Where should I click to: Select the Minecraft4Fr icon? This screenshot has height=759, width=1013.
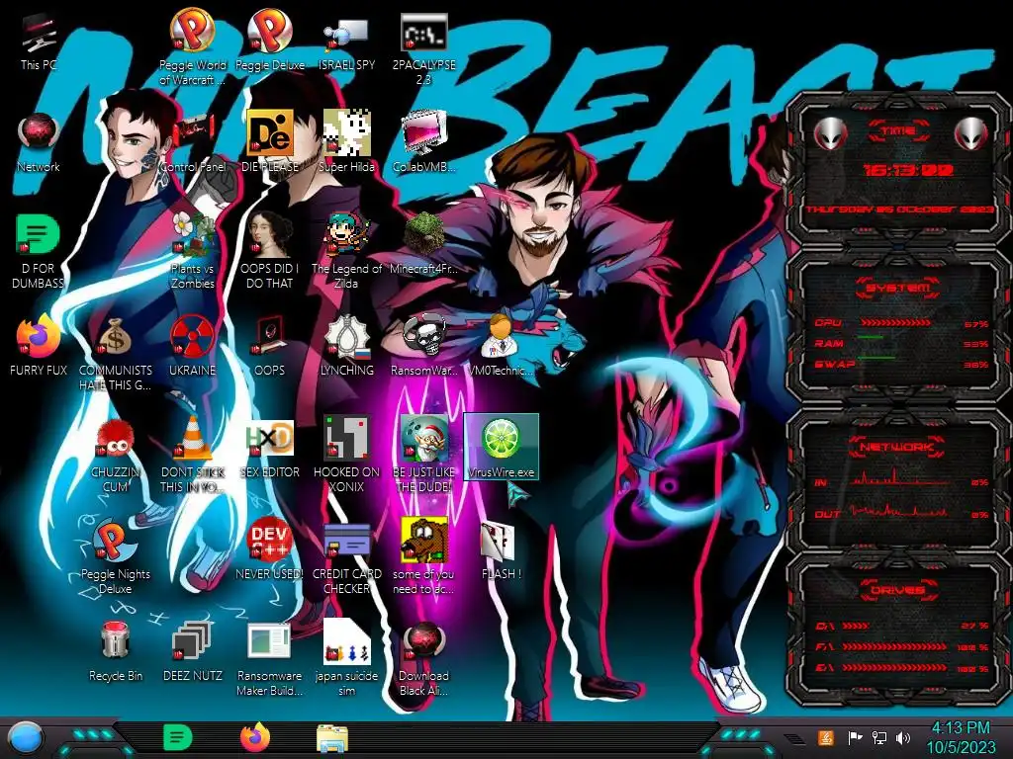click(x=423, y=244)
